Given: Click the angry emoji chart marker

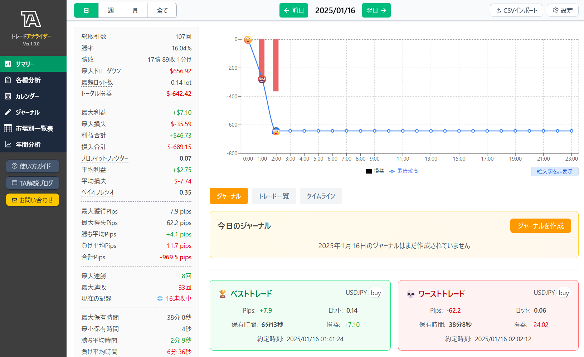Looking at the screenshot, I should coord(262,79).
